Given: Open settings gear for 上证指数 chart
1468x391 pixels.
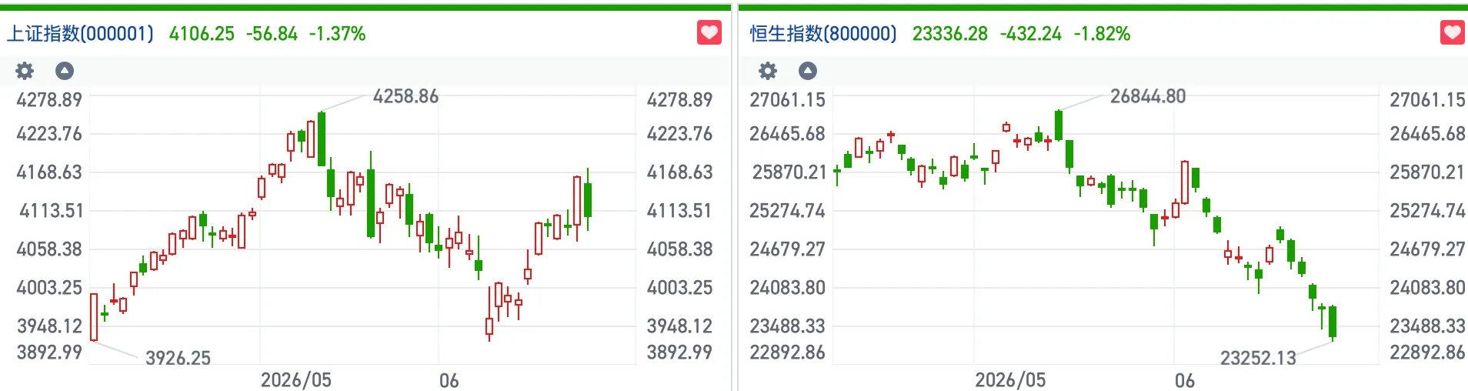Looking at the screenshot, I should [x=25, y=71].
